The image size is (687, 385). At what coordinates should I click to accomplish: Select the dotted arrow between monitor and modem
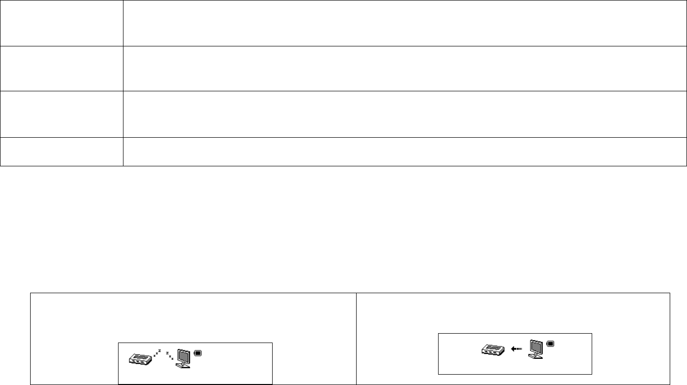pyautogui.click(x=517, y=348)
